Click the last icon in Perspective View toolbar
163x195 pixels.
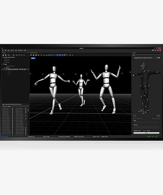[x=72, y=55]
